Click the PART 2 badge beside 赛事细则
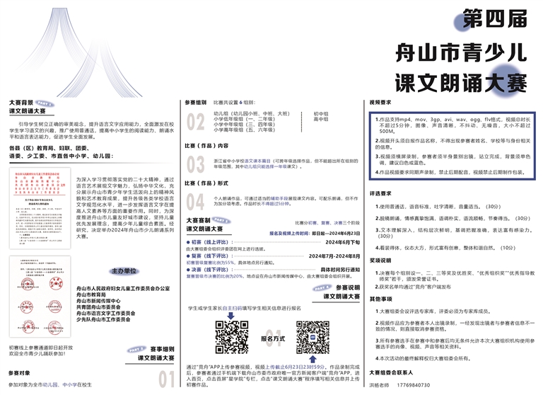Image resolution: width=543 pixels, height=395 pixels. (136, 349)
